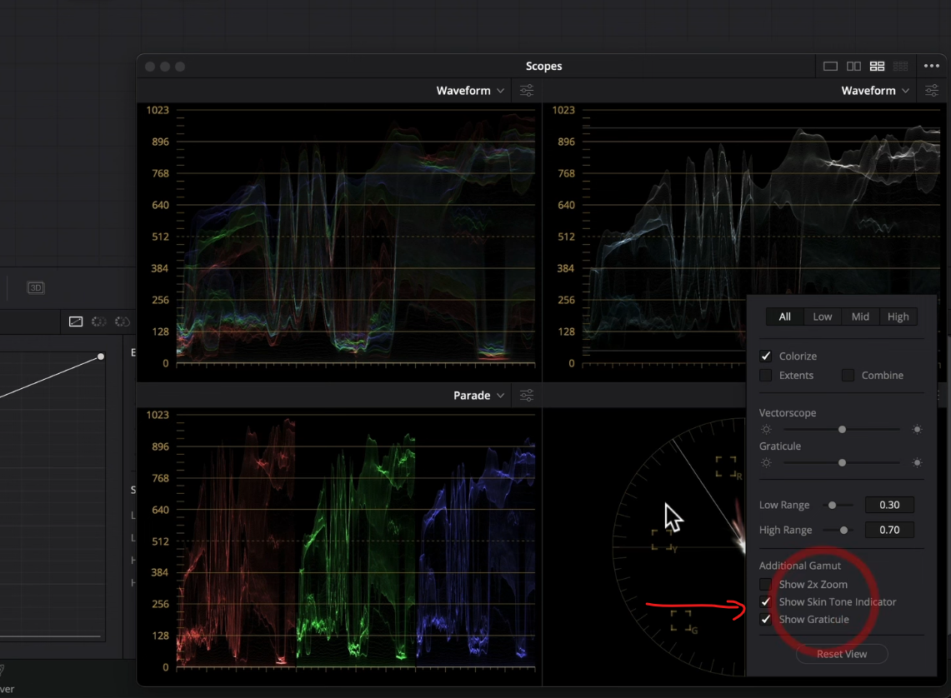
Task: Click Vectorscope low brightness sun icon
Action: pyautogui.click(x=766, y=430)
